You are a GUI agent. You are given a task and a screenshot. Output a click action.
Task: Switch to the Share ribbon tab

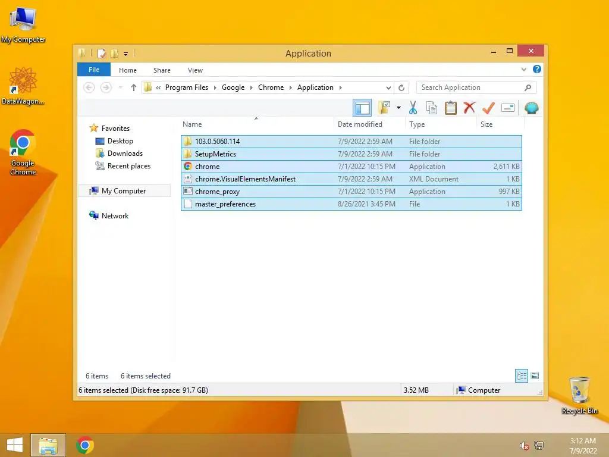[162, 70]
